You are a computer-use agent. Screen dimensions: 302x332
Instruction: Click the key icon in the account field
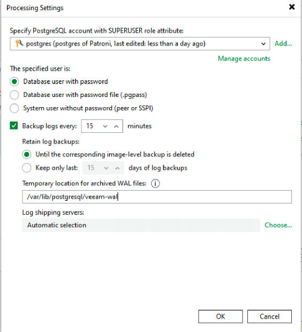point(19,43)
